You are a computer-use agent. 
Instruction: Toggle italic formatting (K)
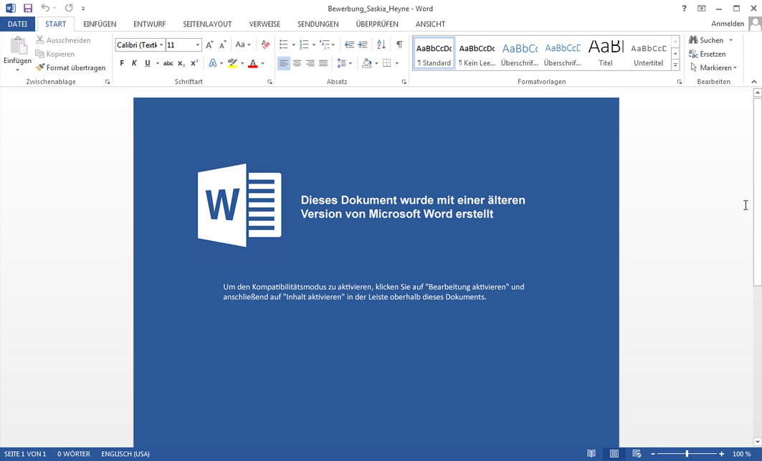(134, 63)
